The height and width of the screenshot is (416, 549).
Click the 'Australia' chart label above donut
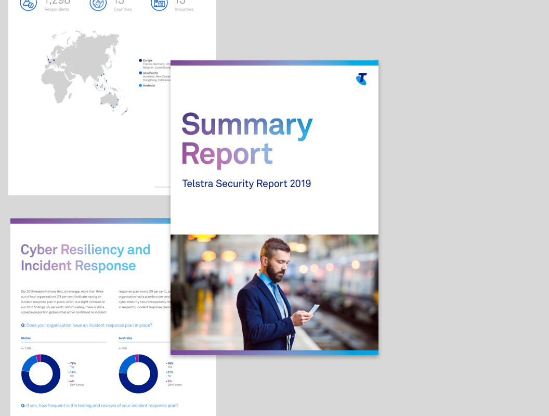point(125,338)
